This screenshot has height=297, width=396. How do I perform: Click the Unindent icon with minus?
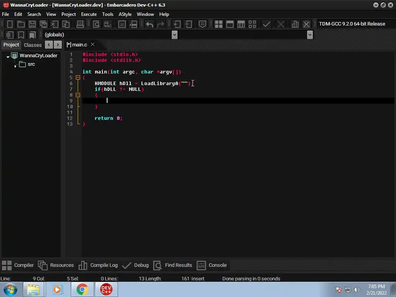188,24
